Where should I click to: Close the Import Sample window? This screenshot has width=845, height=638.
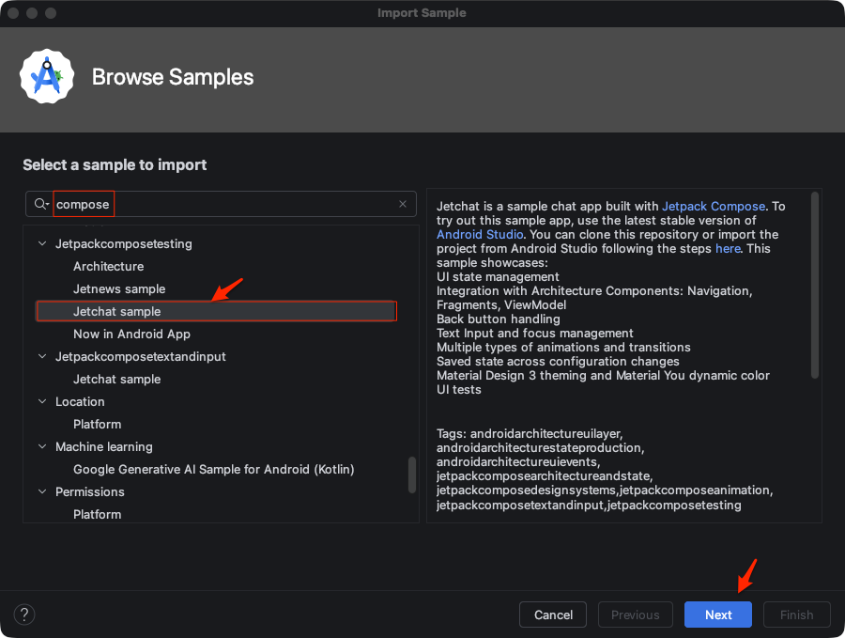[x=13, y=13]
